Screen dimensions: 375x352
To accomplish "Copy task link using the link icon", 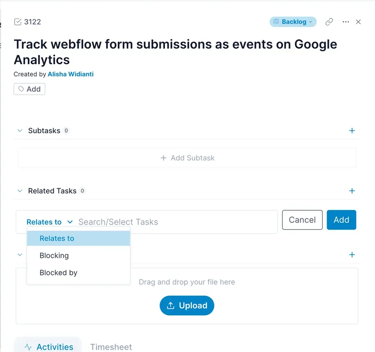I will [330, 22].
